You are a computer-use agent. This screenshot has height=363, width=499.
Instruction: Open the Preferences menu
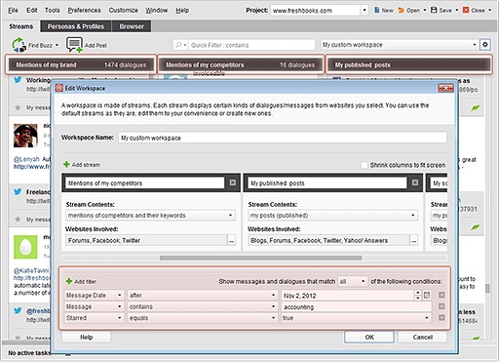84,11
